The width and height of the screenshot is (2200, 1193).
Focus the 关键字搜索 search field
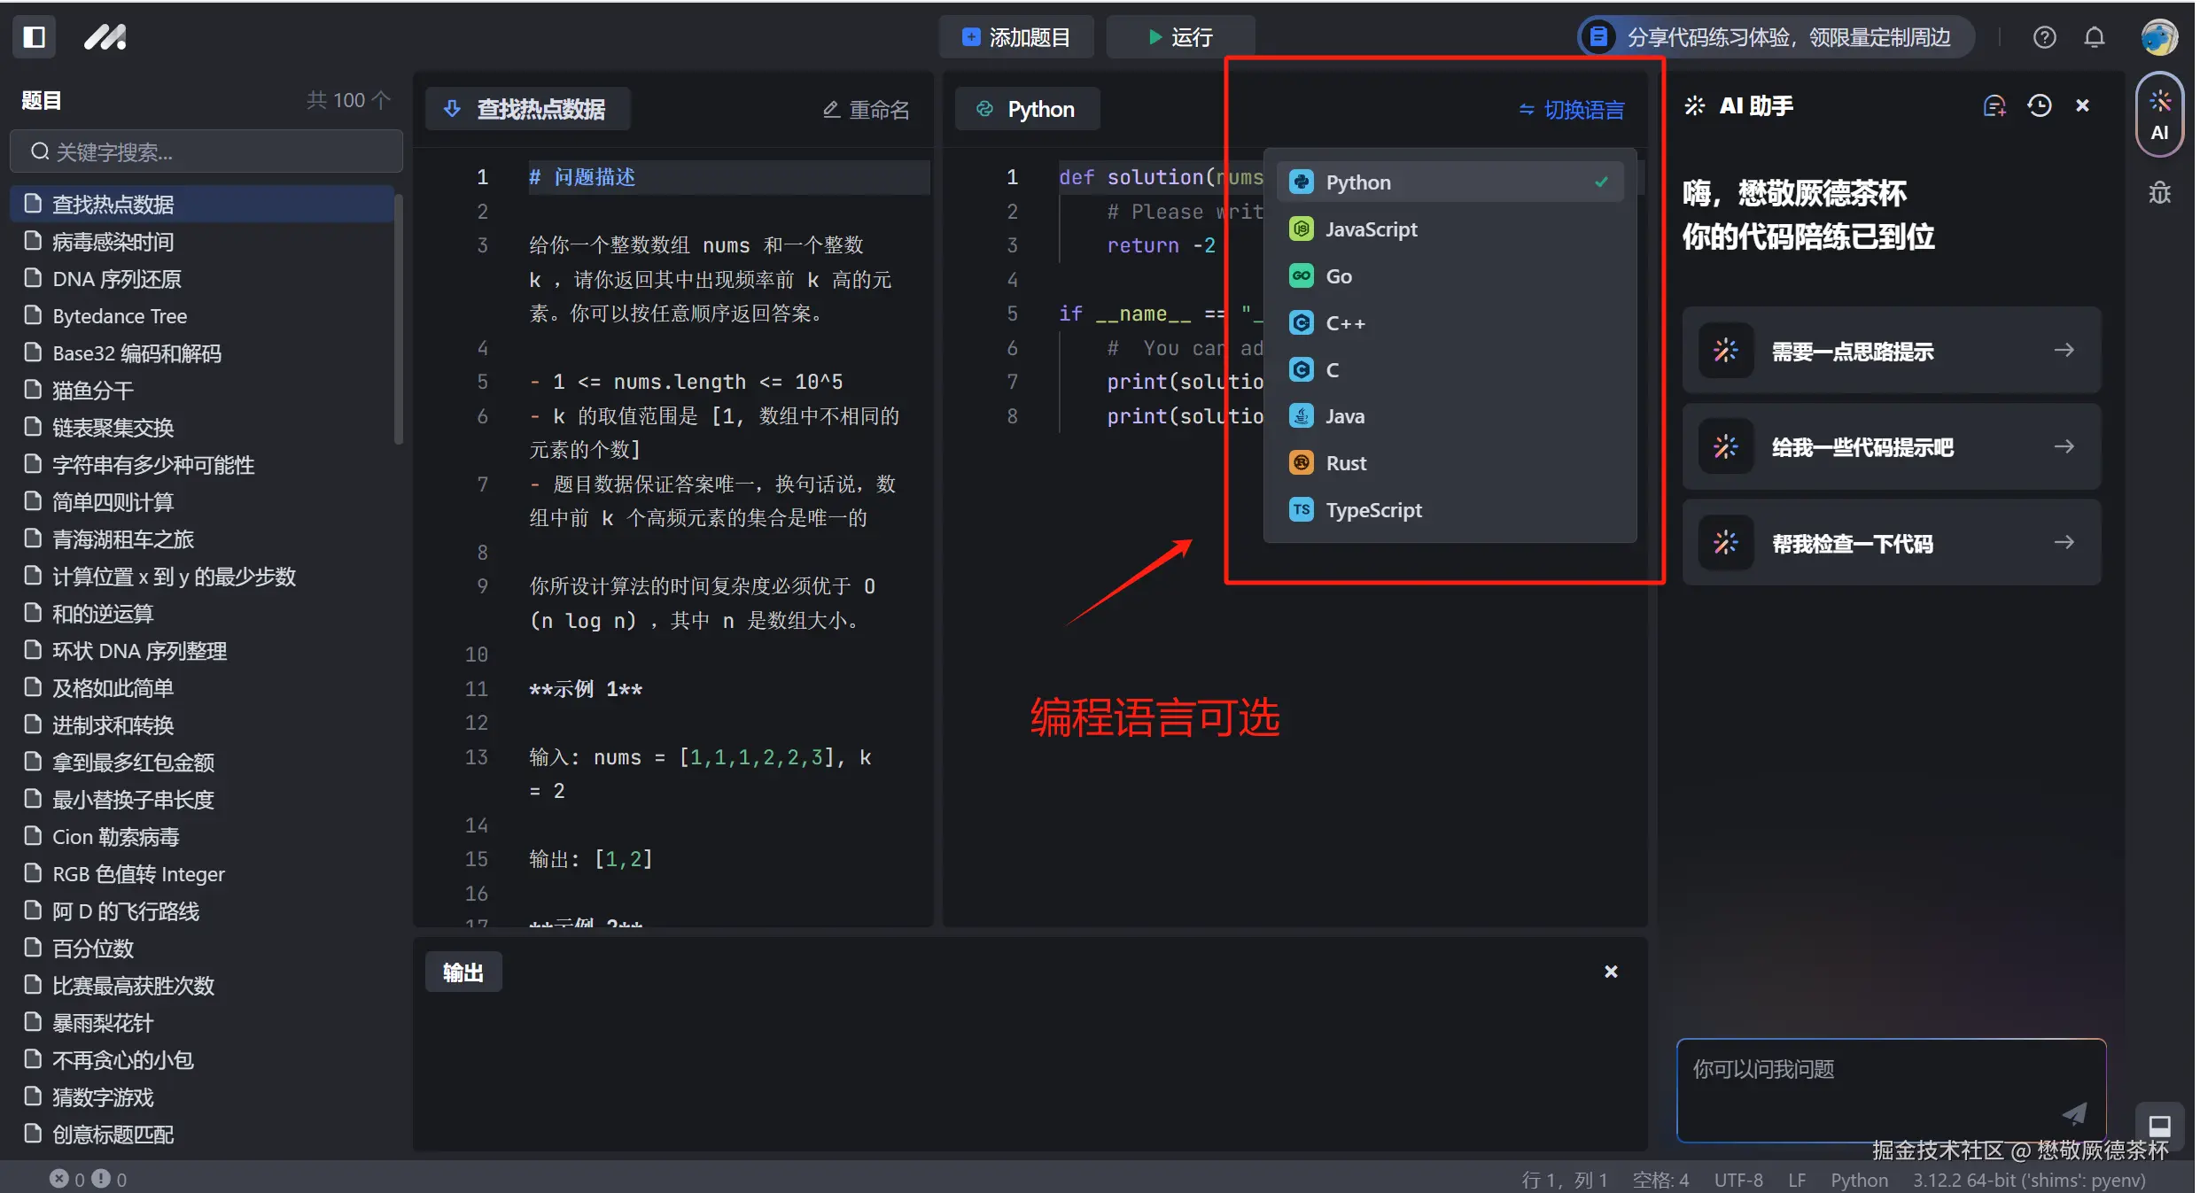206,152
